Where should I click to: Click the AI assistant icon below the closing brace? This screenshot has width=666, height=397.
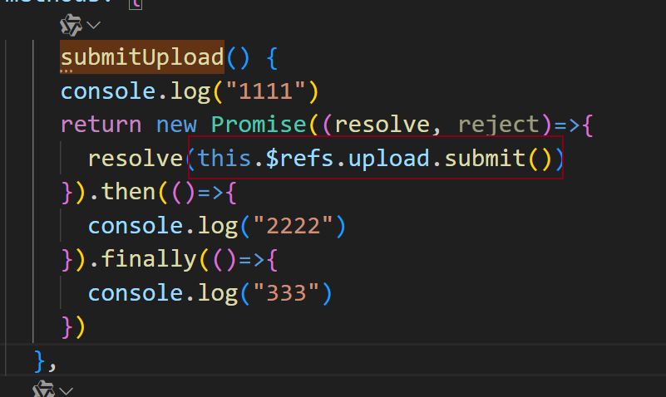[x=43, y=389]
